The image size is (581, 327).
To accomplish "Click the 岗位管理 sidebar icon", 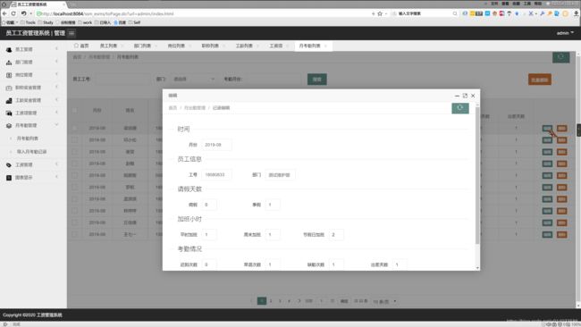I will coord(9,75).
